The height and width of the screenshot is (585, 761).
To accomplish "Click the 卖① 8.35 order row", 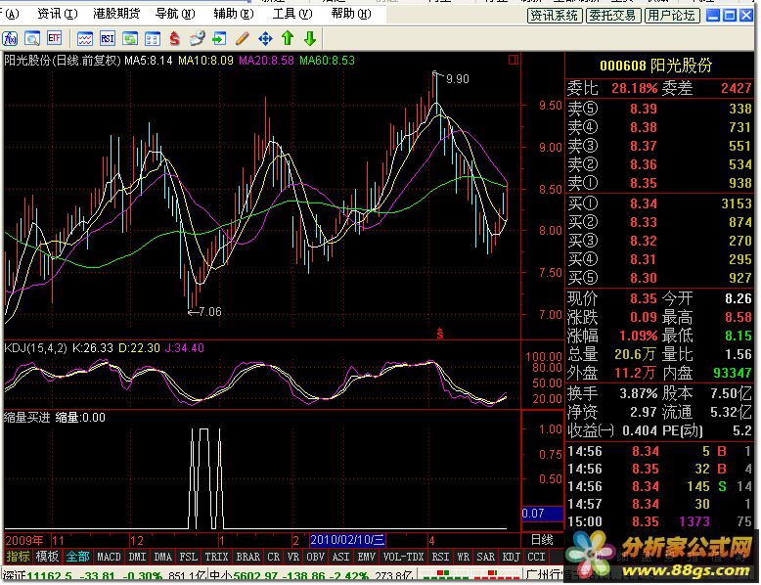I will click(x=659, y=183).
